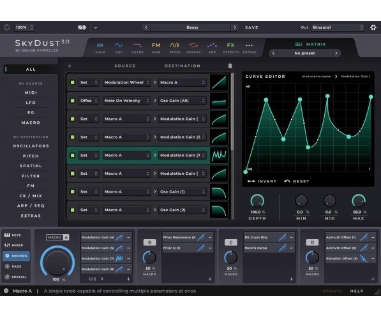Add destination to Macro D with plus

373,279
